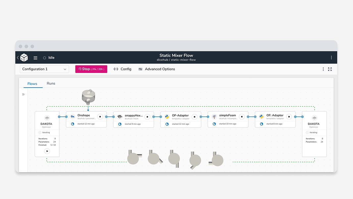Screen dimensions: 353x199
Task: Stop the simpleFoam node
Action: point(242,117)
